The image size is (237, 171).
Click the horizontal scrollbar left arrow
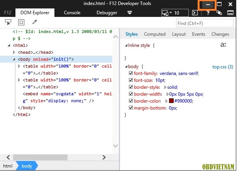(x=8, y=157)
